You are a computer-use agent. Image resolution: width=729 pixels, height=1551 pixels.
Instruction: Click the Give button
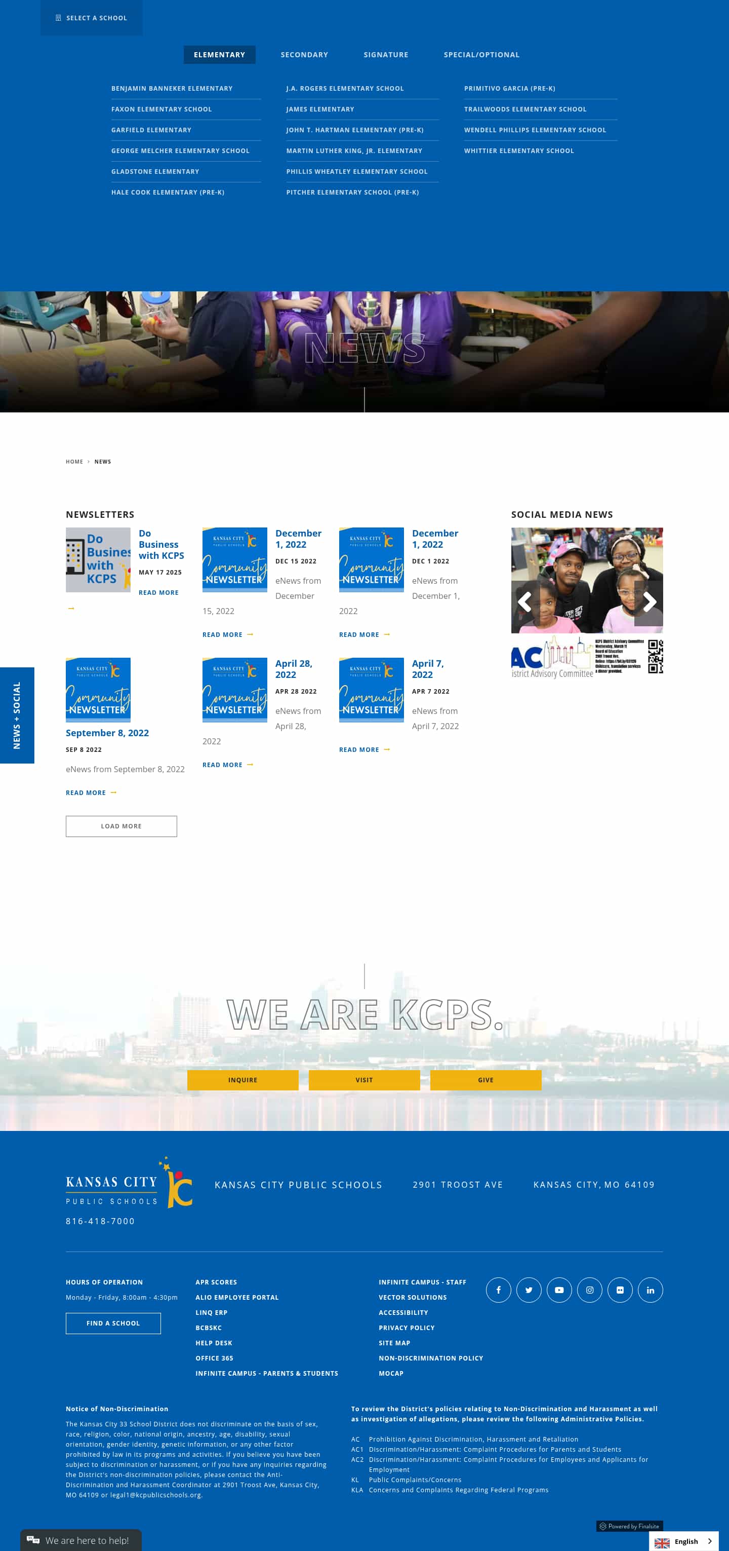[x=485, y=1080]
